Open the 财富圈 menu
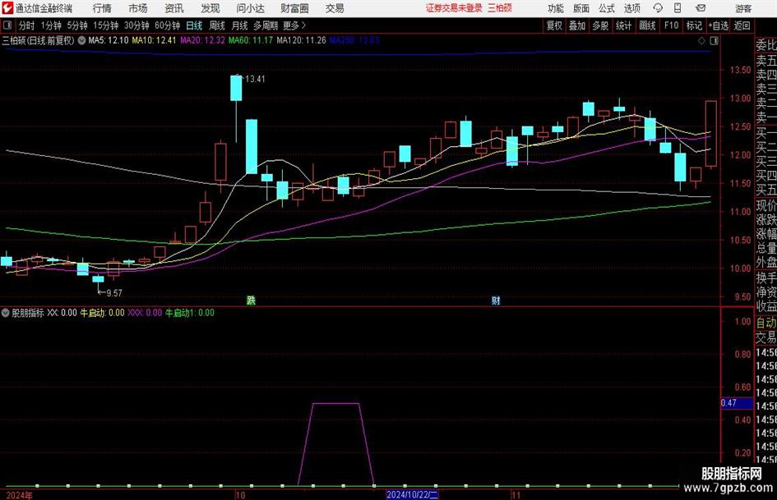The width and height of the screenshot is (777, 500). click(x=294, y=8)
